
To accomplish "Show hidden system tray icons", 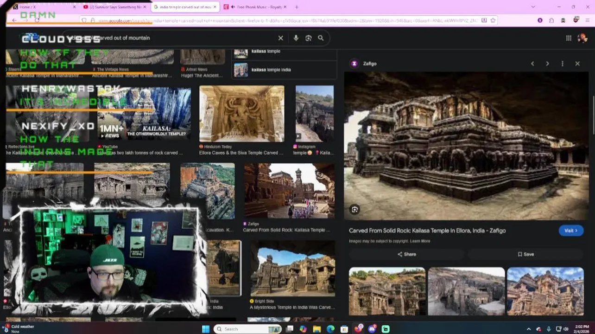I will 529,329.
